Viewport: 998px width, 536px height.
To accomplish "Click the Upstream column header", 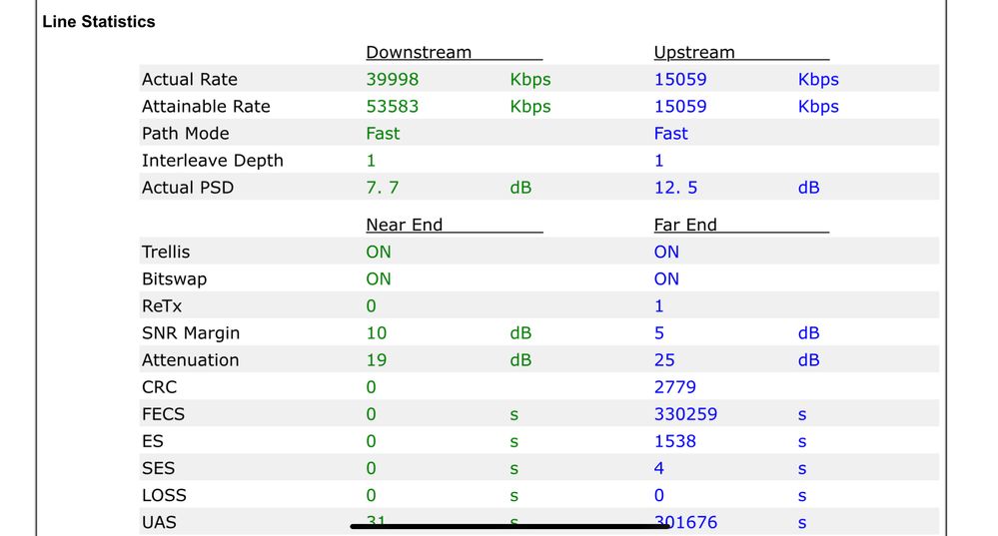I will pos(694,53).
